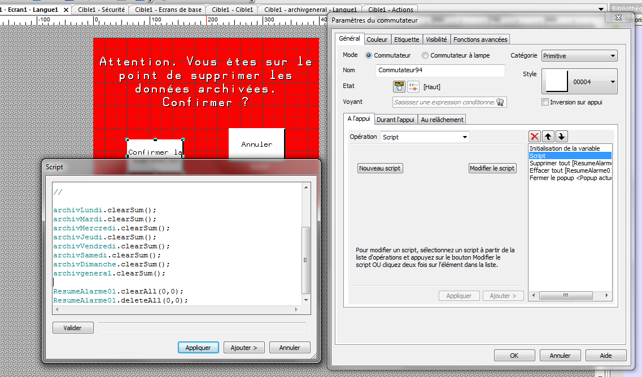Delete selected operation with red X icon

[x=534, y=137]
